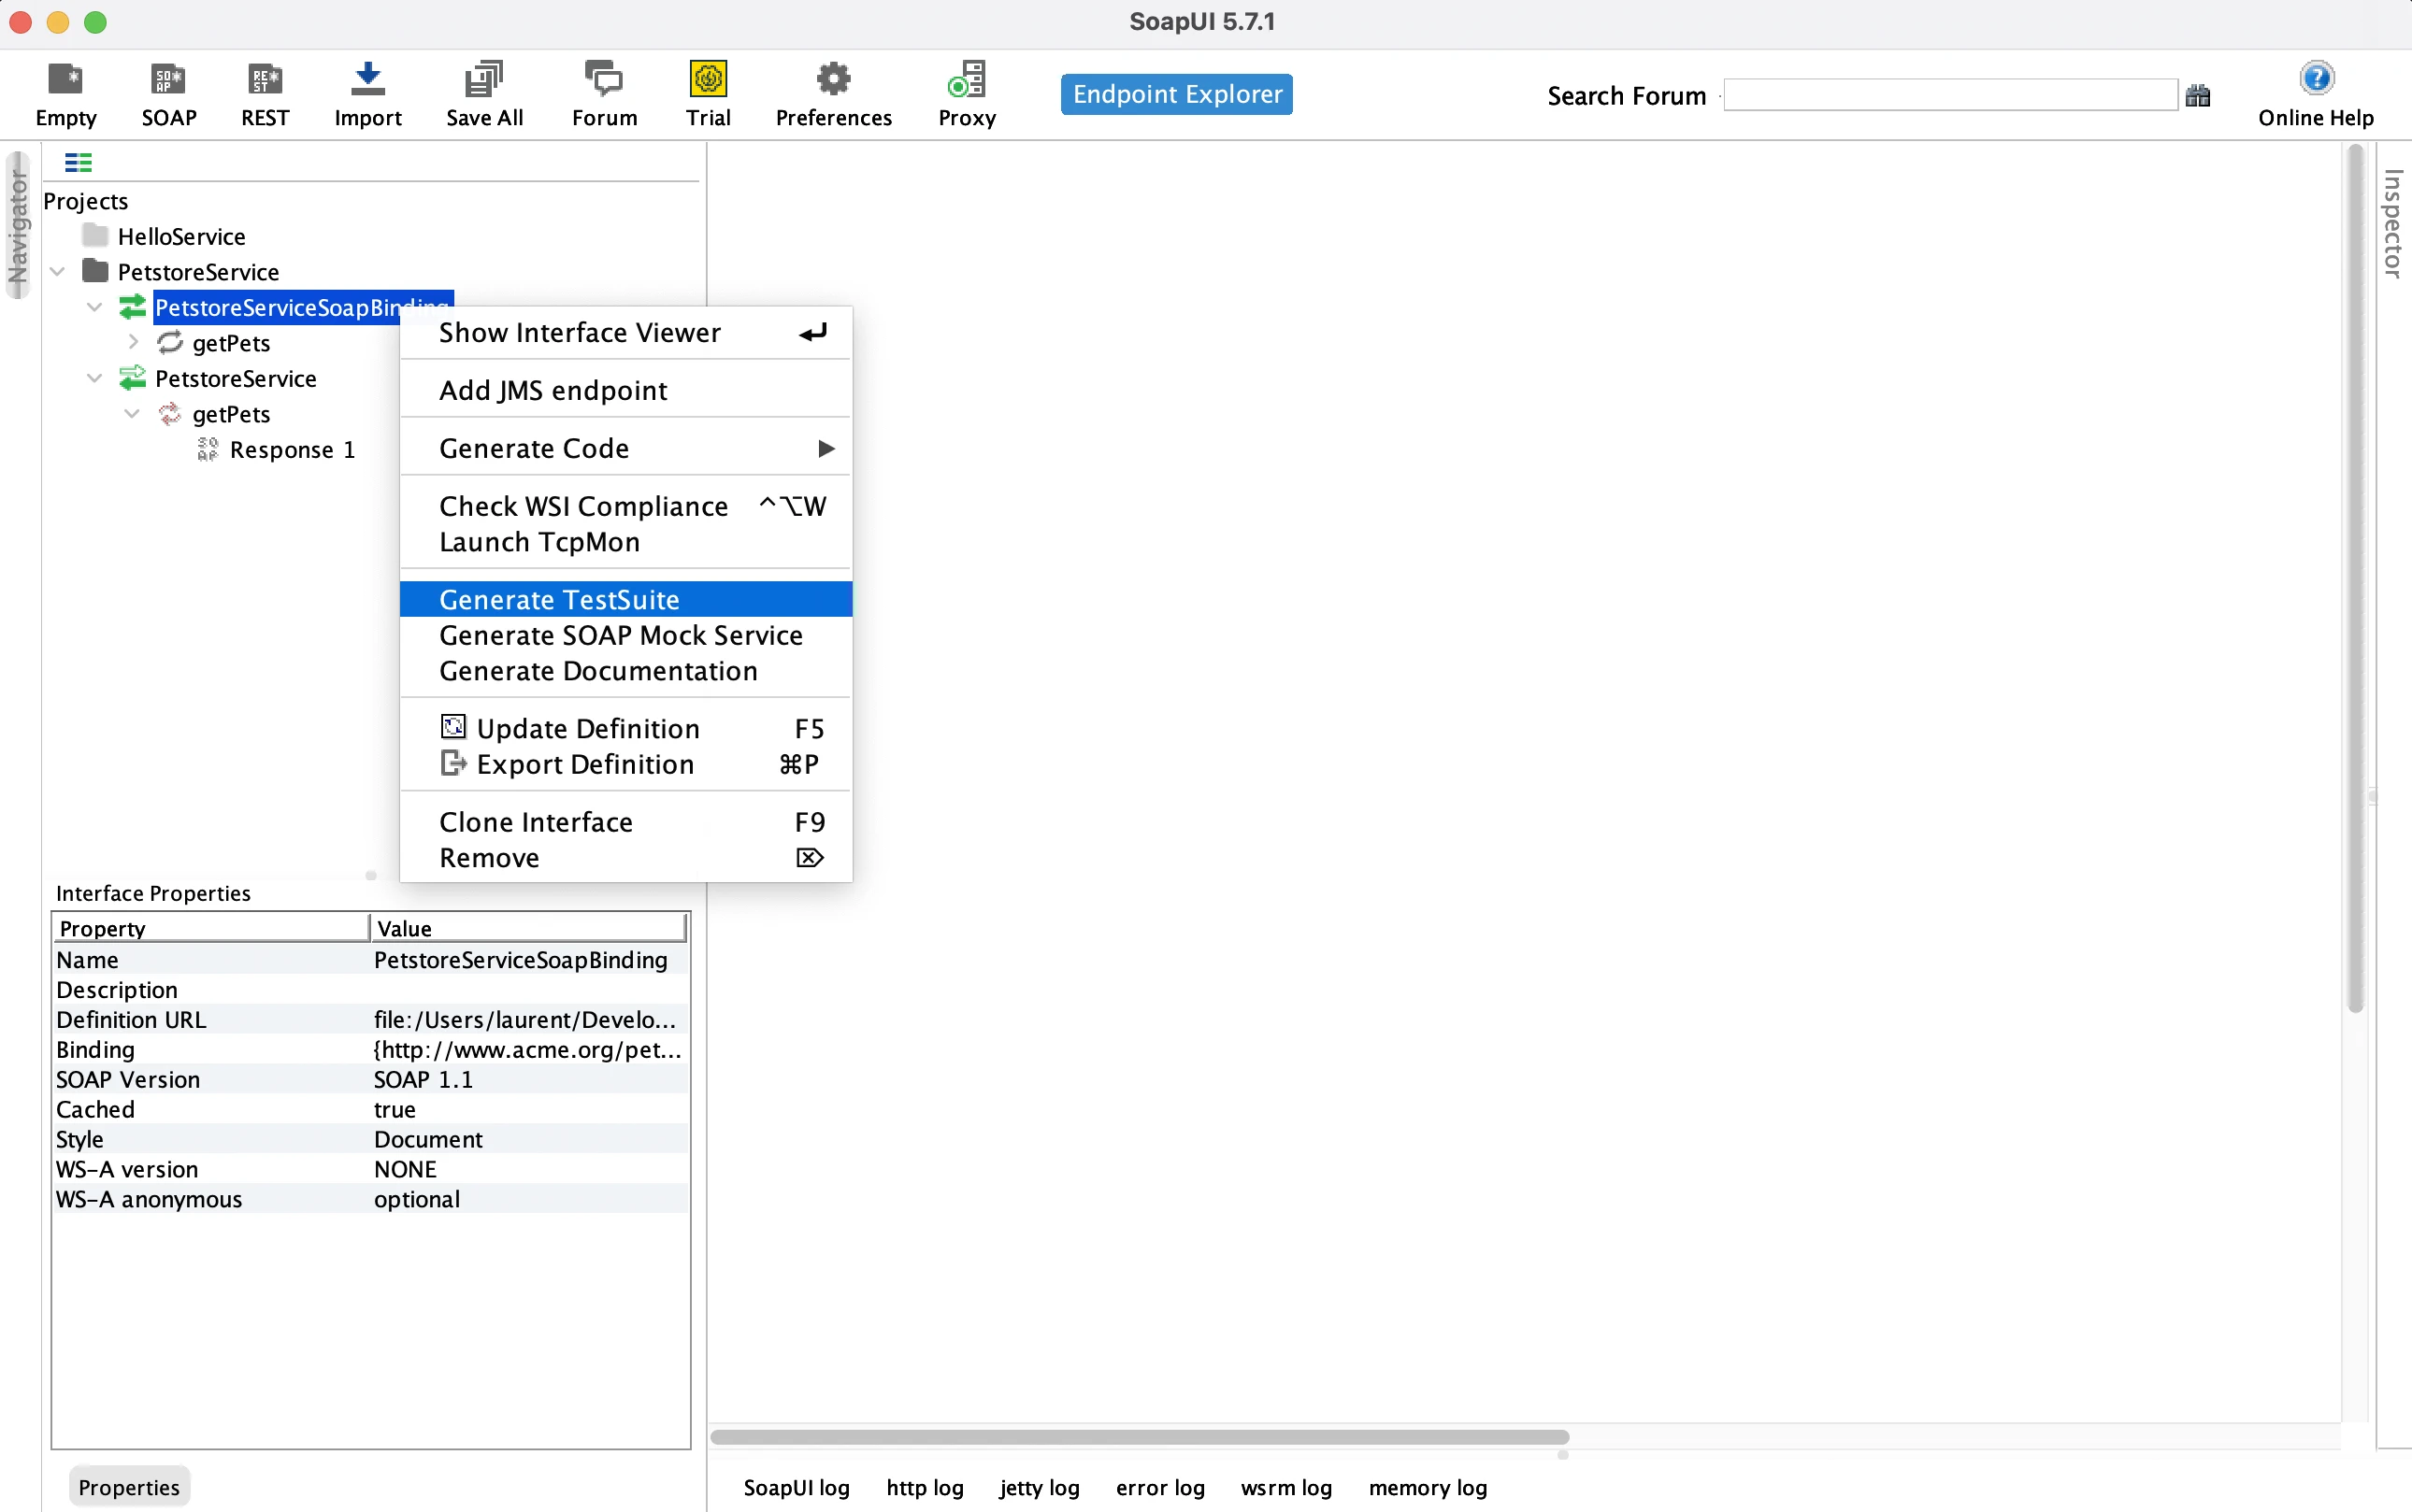Expand the first getPets operation

point(133,343)
